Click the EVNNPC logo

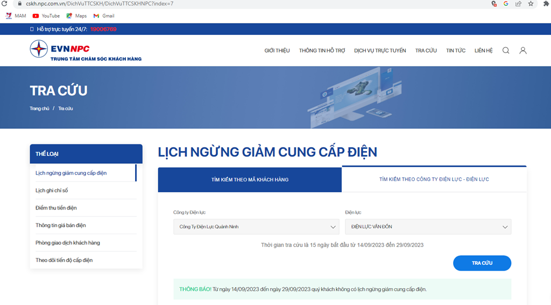point(86,51)
